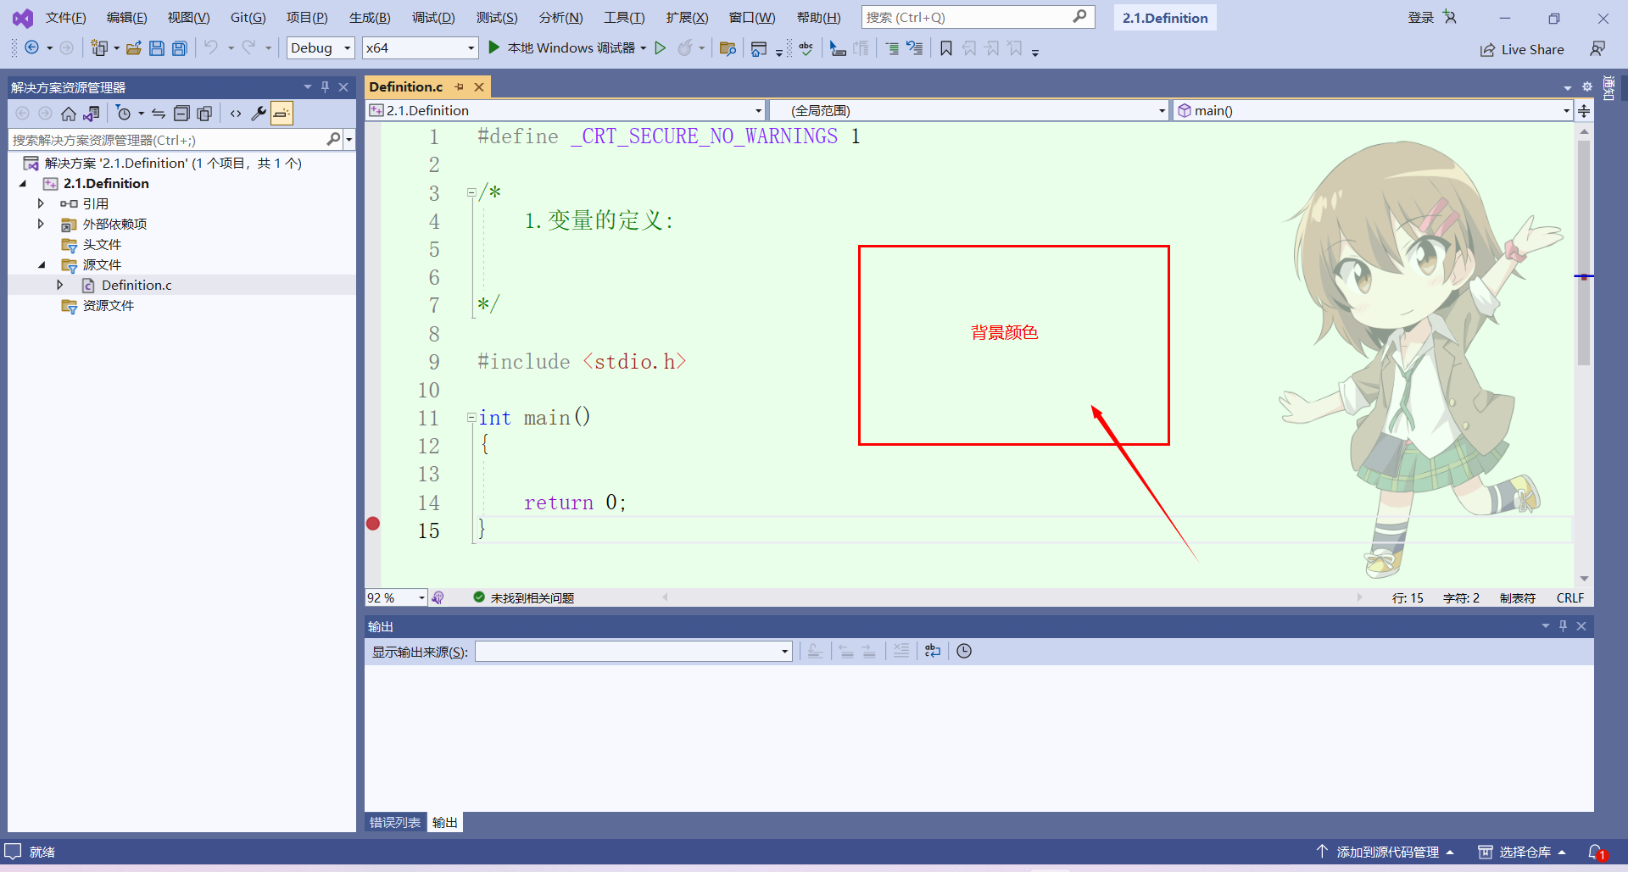Open the 编辑(E) menu
The image size is (1628, 872).
[126, 18]
